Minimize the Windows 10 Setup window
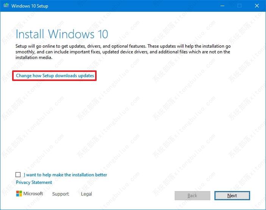This screenshot has width=266, height=210. click(222, 6)
